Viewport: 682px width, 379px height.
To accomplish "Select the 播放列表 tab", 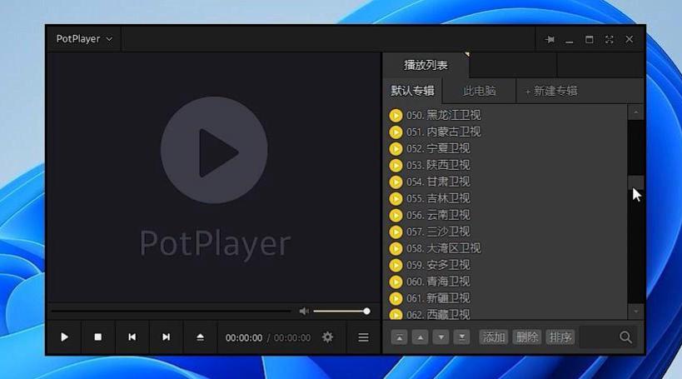I will click(x=426, y=65).
